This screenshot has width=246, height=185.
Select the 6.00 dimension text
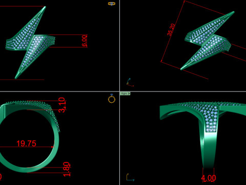(85, 41)
